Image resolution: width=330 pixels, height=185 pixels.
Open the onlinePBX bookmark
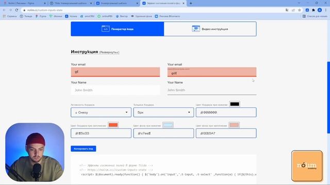[105, 16]
